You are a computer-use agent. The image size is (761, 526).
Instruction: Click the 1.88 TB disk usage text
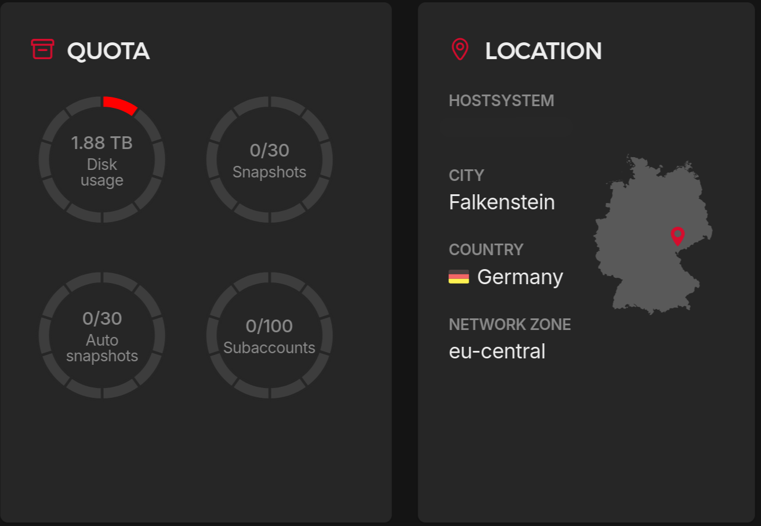tap(102, 143)
